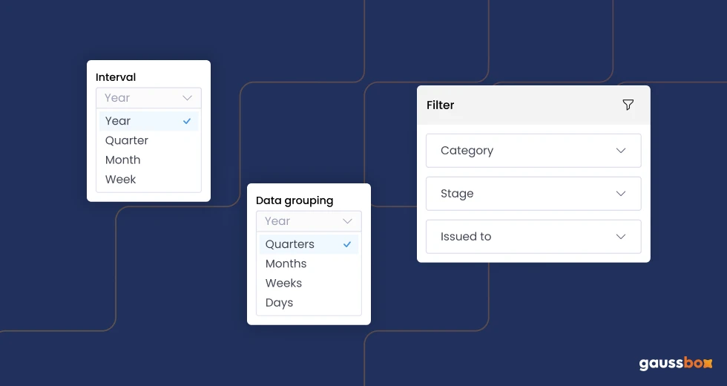Collapse the Interval dropdown arrow
This screenshot has height=386, width=727.
pyautogui.click(x=187, y=98)
